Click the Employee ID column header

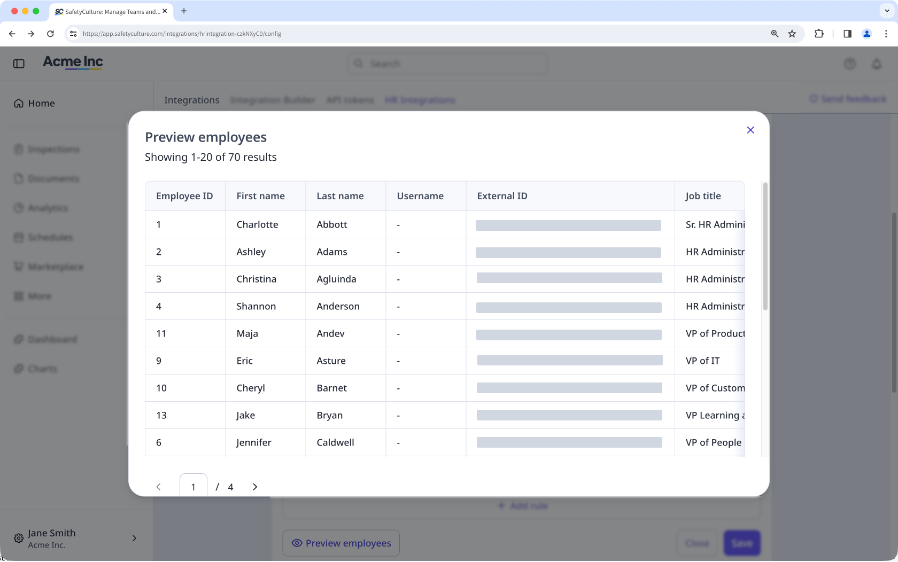184,196
